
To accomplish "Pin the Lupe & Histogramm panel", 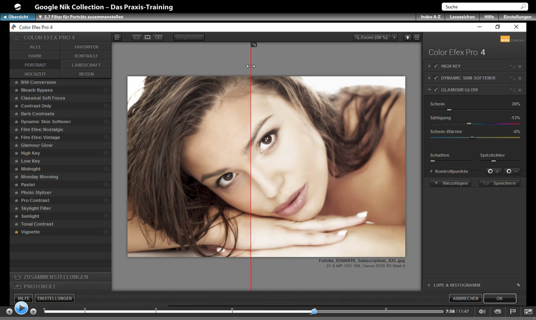I will 518,285.
